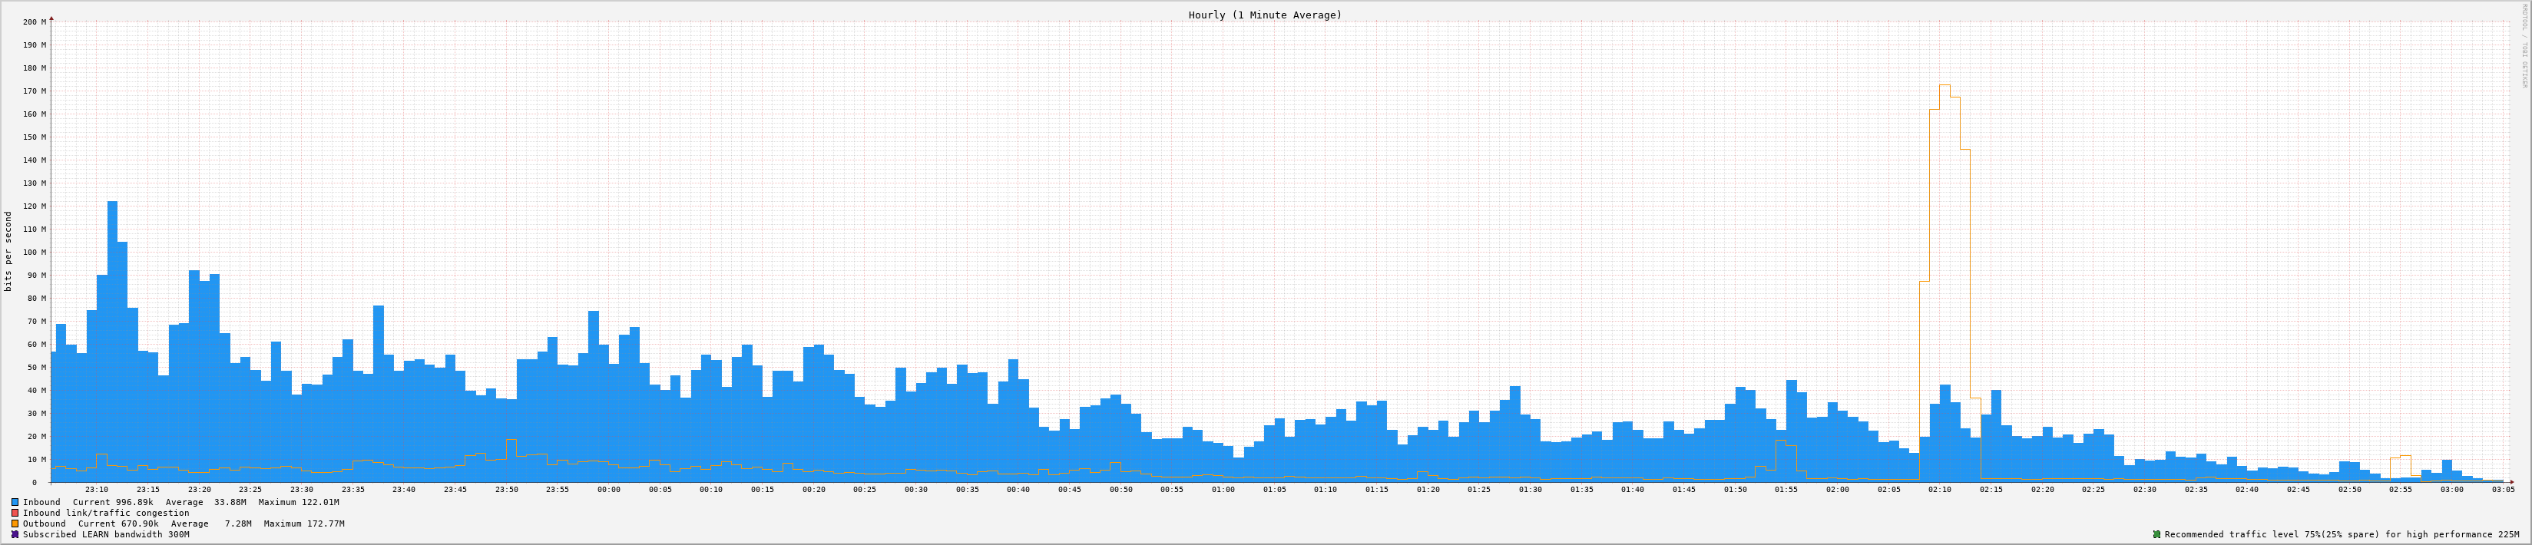Click the purple Subscribed LEARN bandwidth marker
The image size is (2532, 545).
pos(15,534)
